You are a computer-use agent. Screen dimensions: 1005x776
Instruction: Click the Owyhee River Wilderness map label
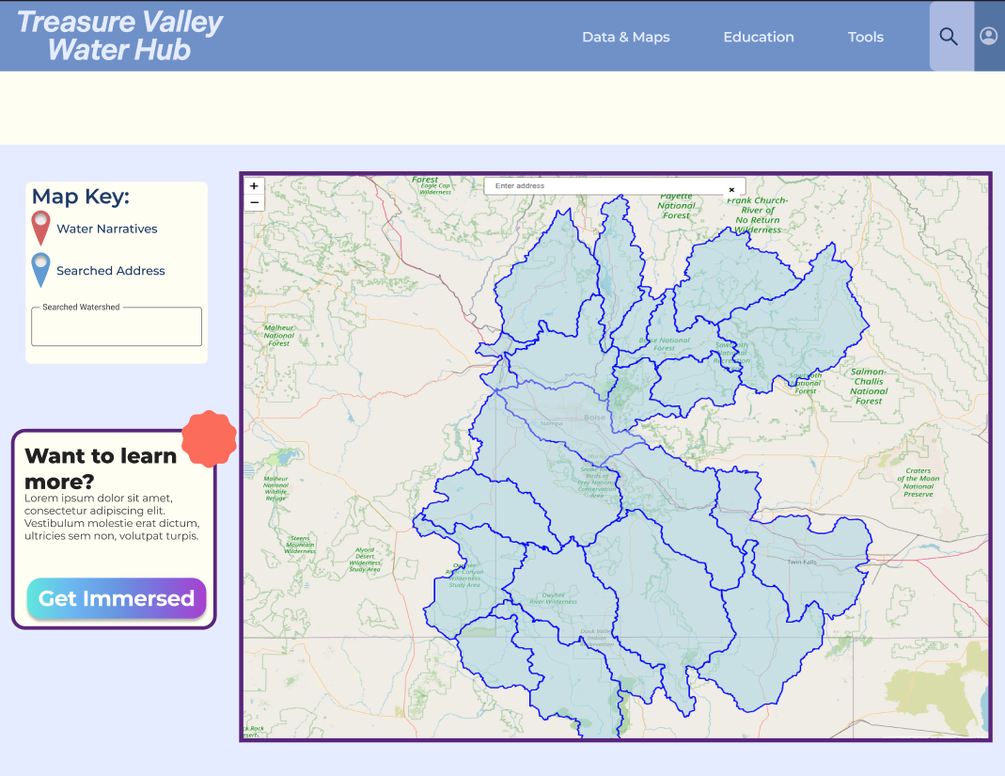click(553, 598)
